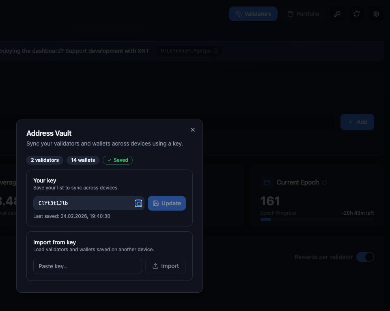
Task: Click the epoch number 161
Action: click(270, 201)
